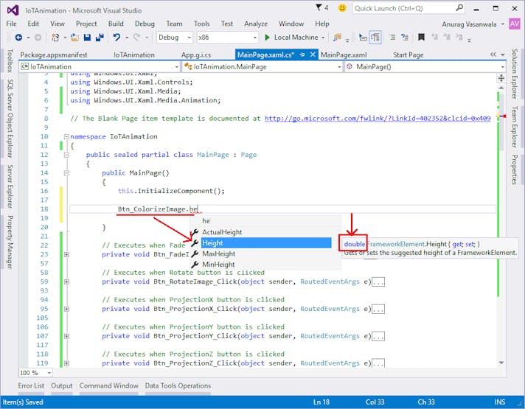Image resolution: width=525 pixels, height=409 pixels.
Task: Open the Analyze menu
Action: [256, 24]
